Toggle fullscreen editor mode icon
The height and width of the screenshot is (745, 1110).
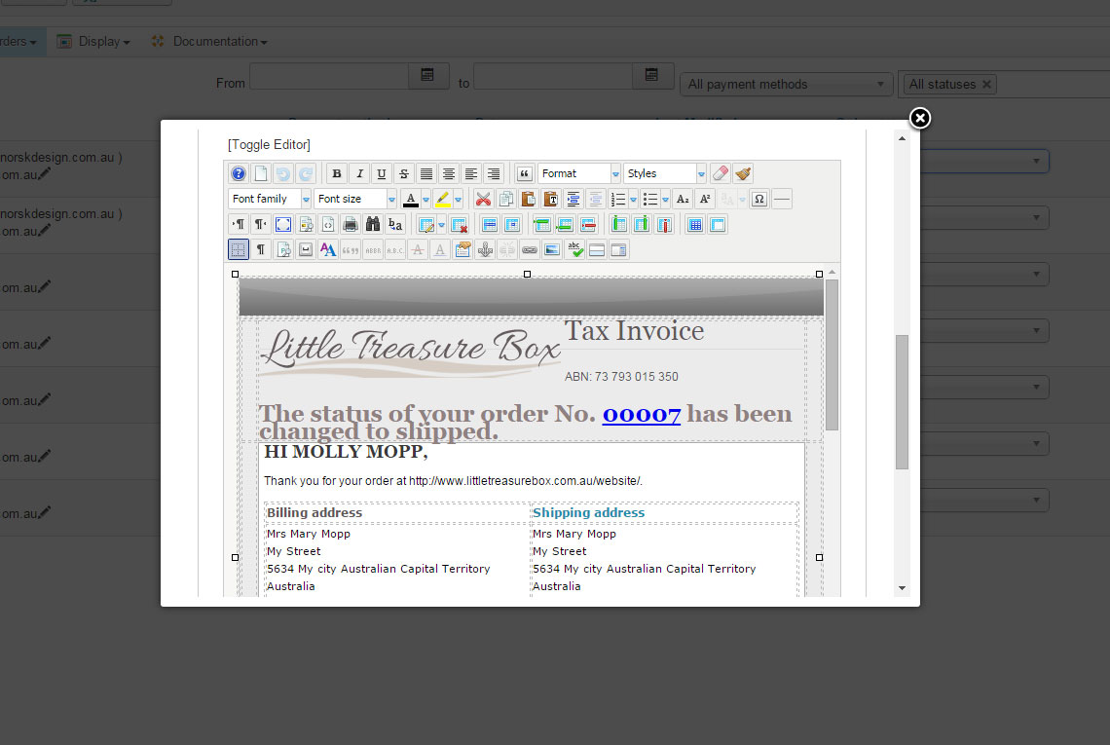pos(283,225)
